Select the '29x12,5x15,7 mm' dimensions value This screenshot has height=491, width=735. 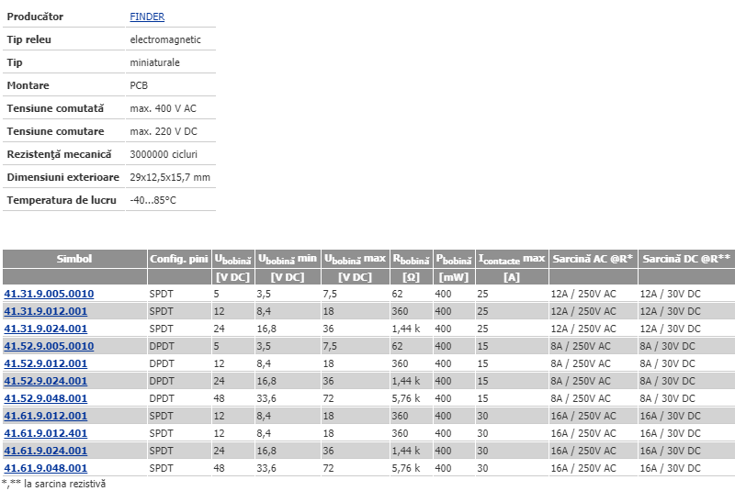(x=170, y=177)
